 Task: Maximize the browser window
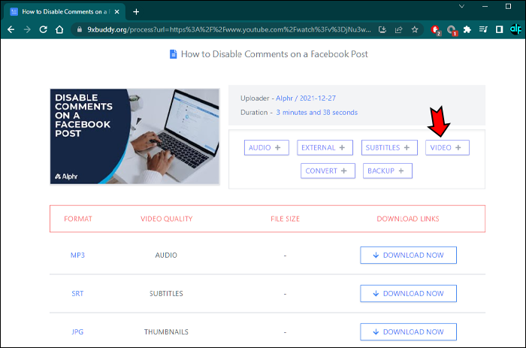point(508,6)
